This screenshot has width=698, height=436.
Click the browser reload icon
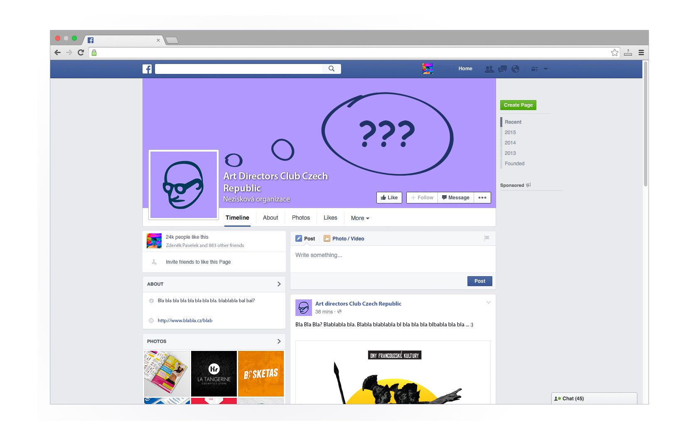(81, 53)
